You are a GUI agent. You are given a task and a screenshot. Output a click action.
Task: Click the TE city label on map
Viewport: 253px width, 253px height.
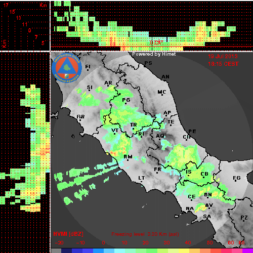click(171, 122)
